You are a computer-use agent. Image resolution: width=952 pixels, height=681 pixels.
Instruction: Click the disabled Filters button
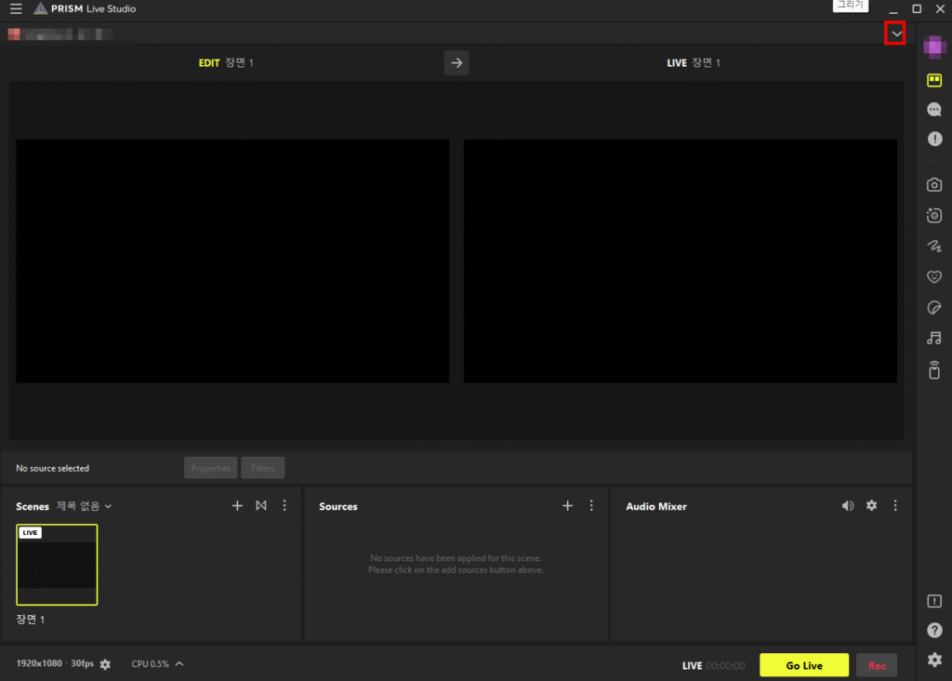[263, 468]
